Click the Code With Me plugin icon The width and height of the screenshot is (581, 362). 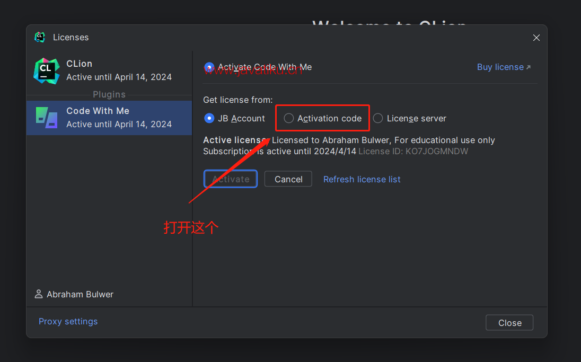[x=47, y=118]
